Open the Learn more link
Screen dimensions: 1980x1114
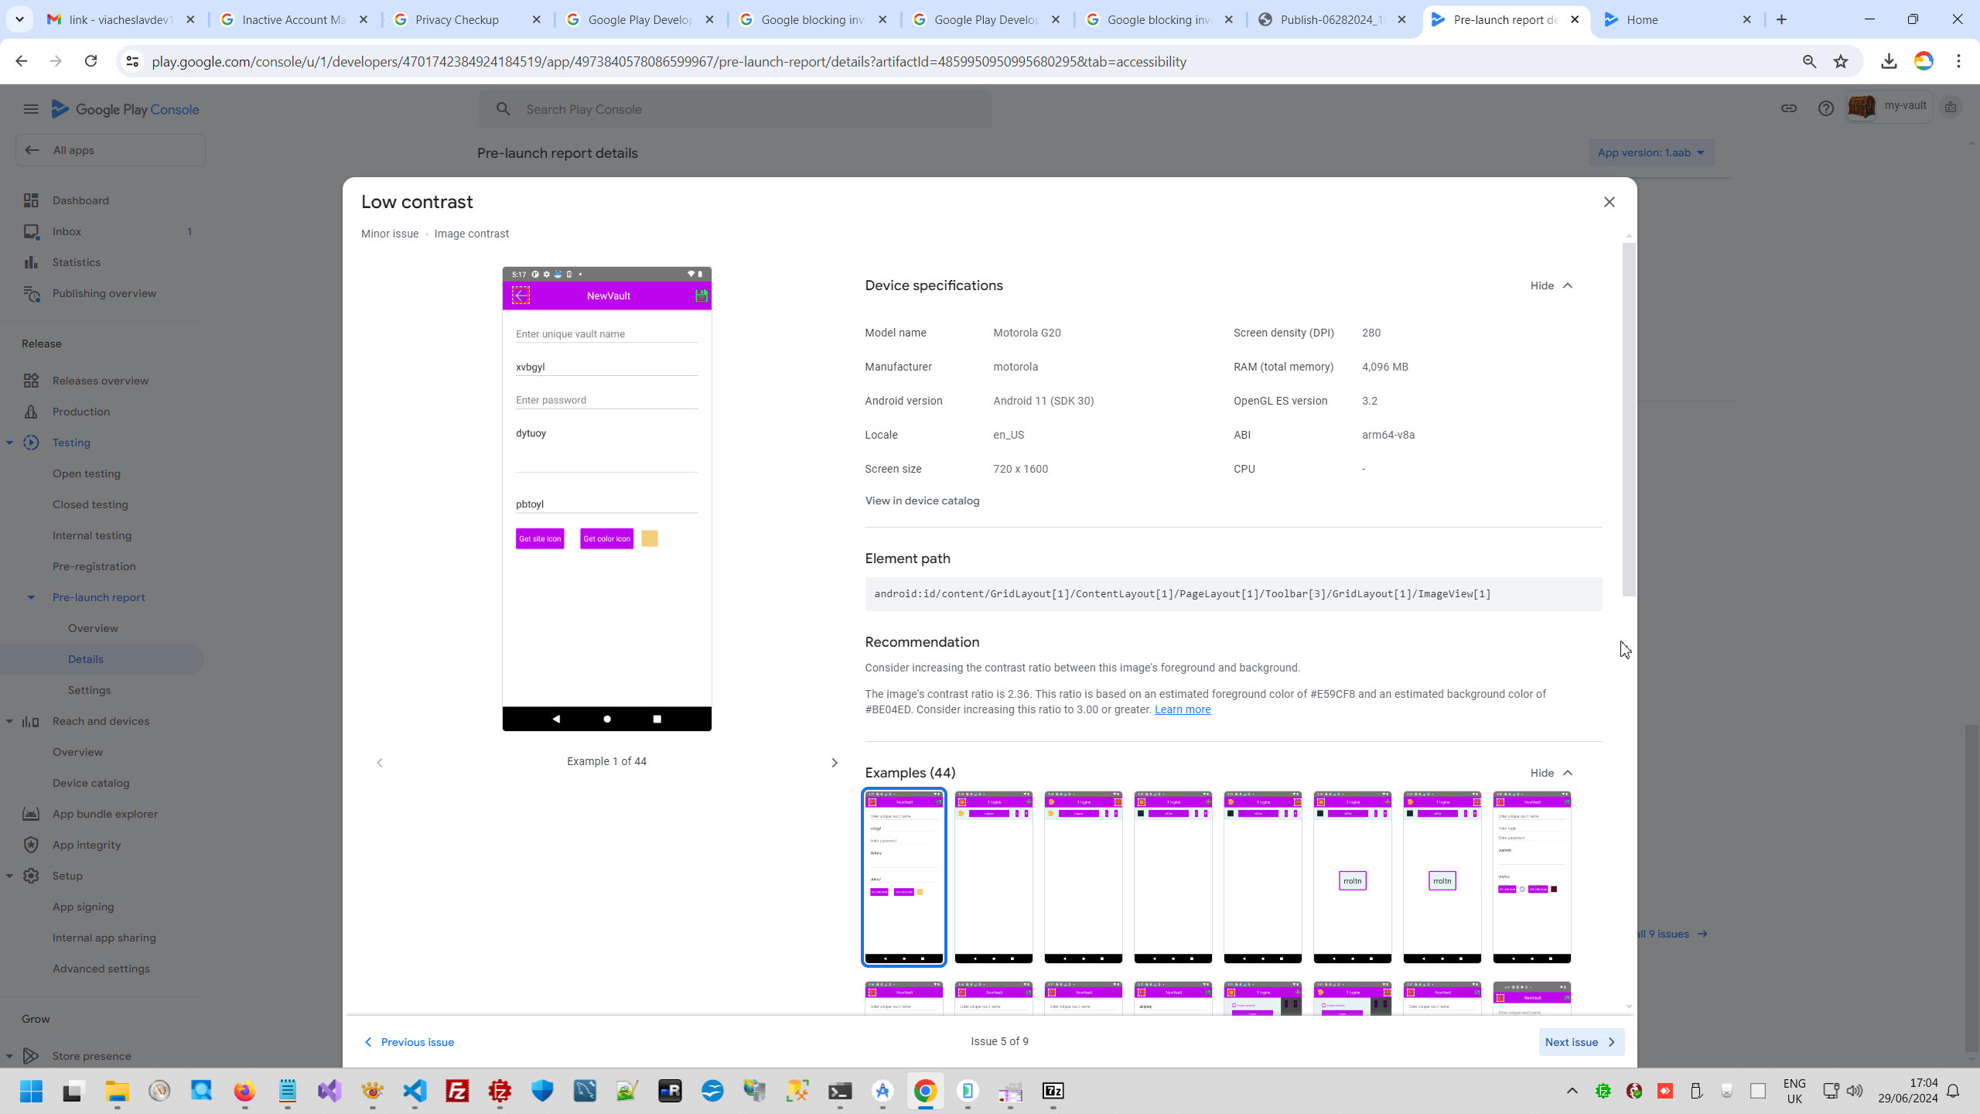pyautogui.click(x=1182, y=709)
